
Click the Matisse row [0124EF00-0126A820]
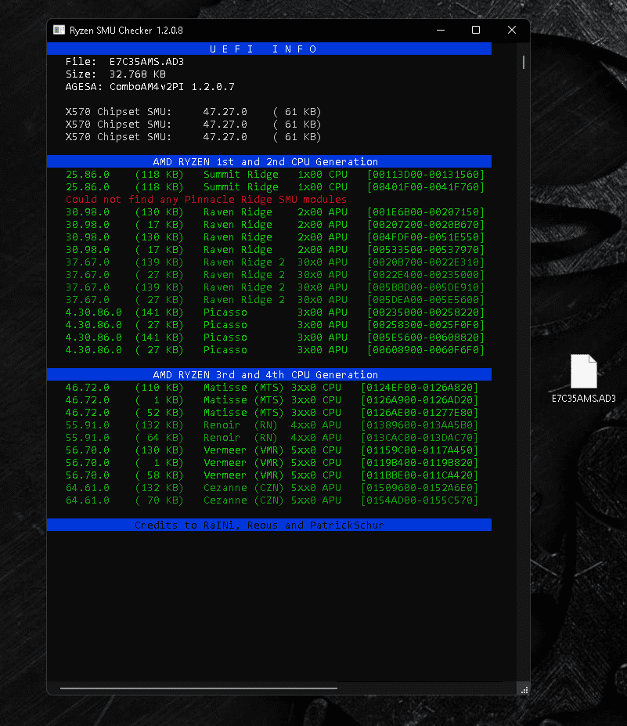pos(272,387)
